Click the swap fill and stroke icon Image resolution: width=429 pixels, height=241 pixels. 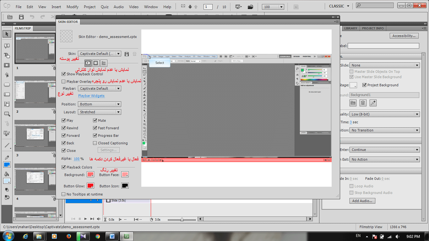point(7,197)
